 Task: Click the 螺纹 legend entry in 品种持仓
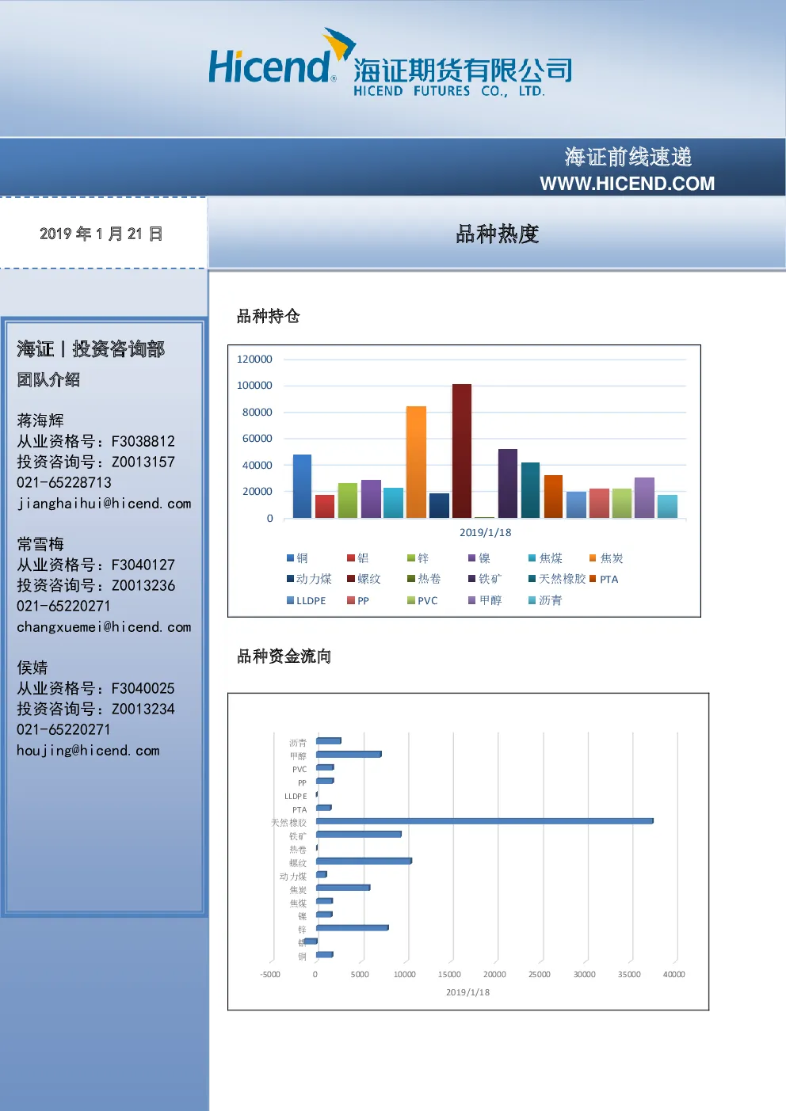click(364, 579)
